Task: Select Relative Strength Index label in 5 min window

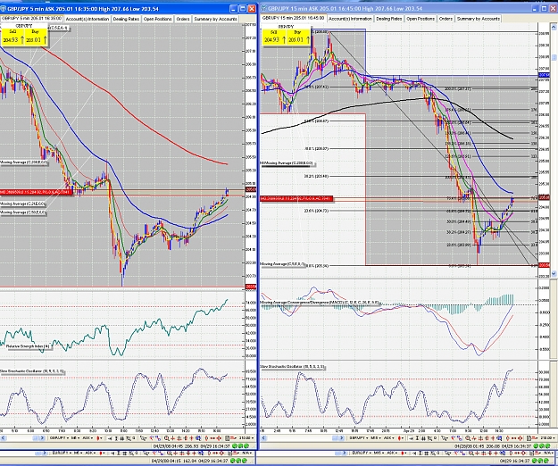Action: pos(27,346)
